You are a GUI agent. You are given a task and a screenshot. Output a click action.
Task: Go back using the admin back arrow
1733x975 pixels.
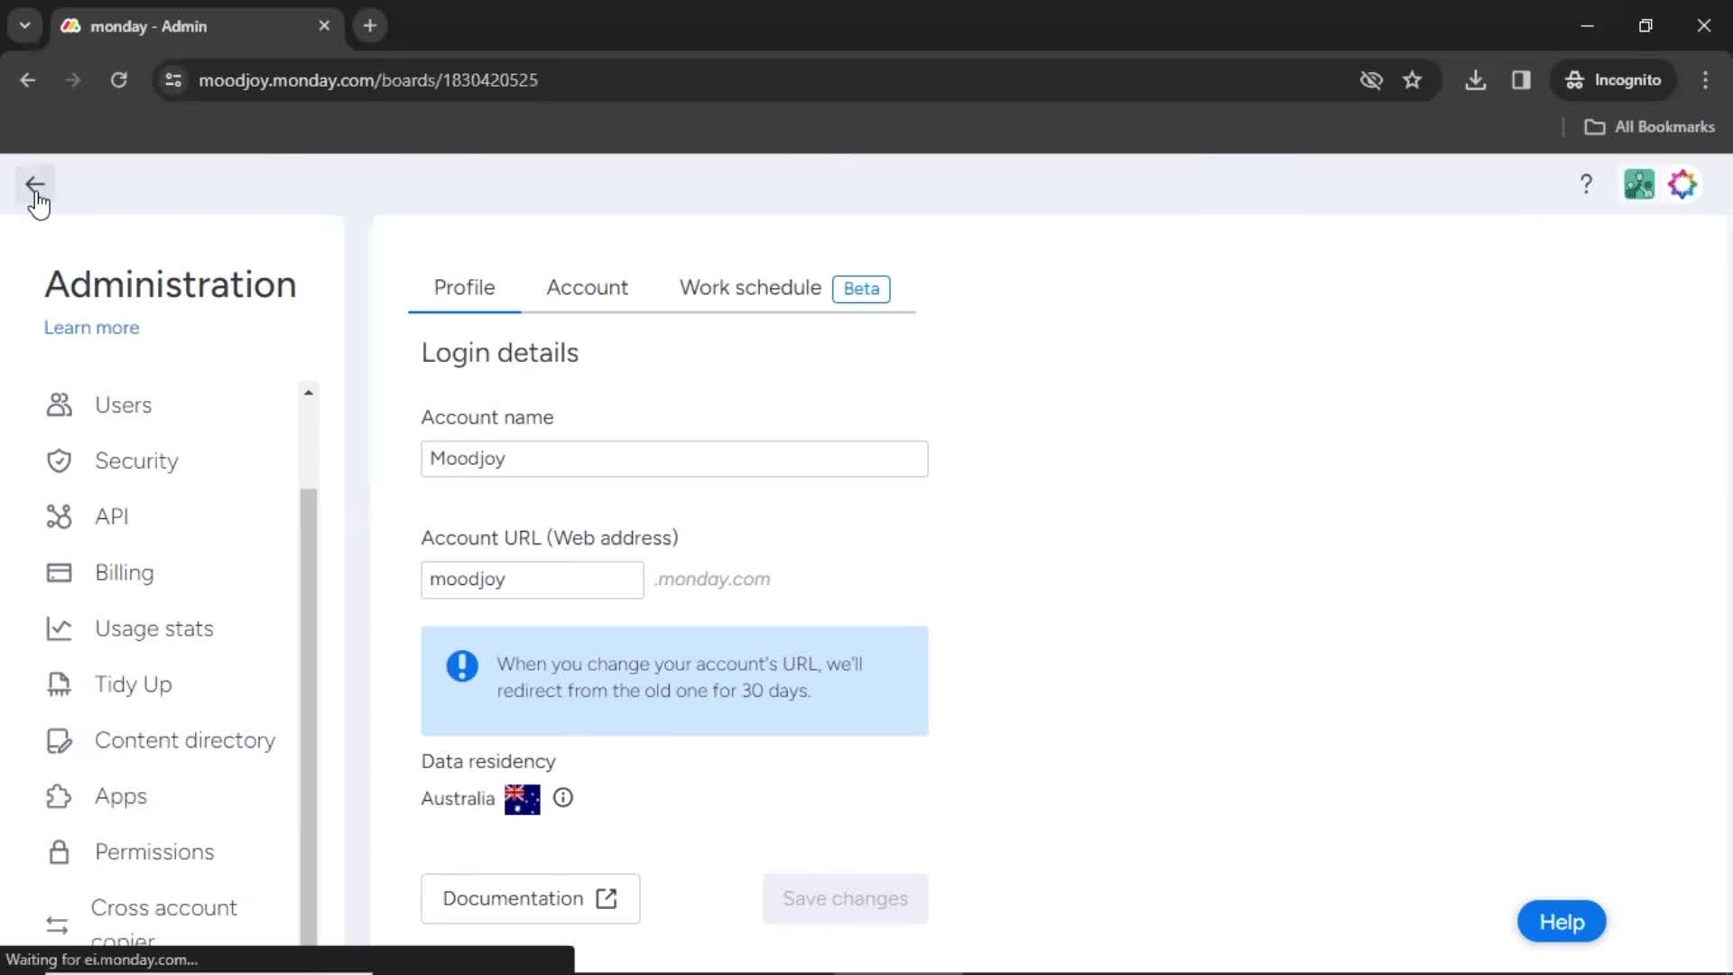coord(34,185)
